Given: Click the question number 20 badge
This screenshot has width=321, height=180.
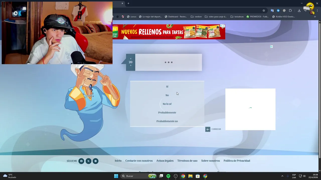Looking at the screenshot, I should click(130, 62).
